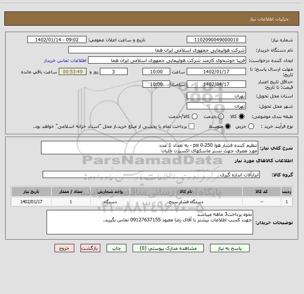Click the delivery city field تهران
This screenshot has height=294, width=304.
point(216,106)
